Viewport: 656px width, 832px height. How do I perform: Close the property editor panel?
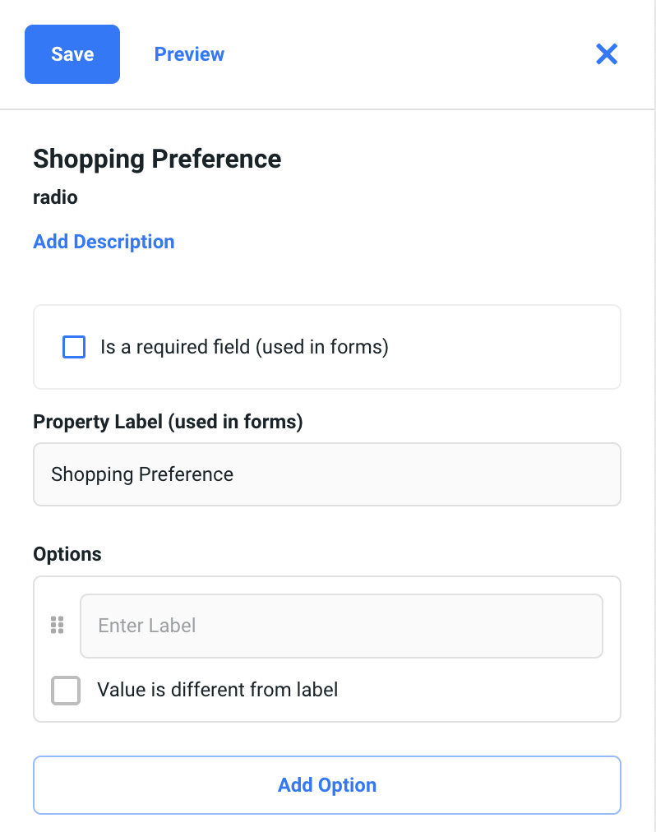pos(606,54)
